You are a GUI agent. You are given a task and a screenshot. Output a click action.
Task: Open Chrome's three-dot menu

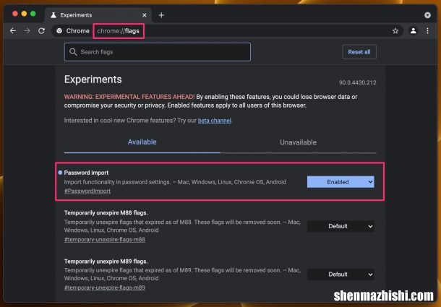pos(427,30)
